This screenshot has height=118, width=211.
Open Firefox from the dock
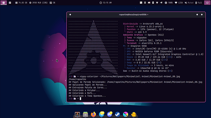[x=93, y=114]
